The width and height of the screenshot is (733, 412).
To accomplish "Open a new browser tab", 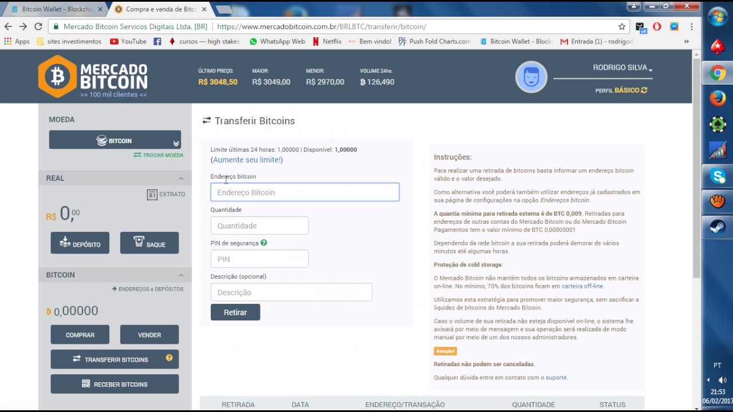I will [223, 9].
